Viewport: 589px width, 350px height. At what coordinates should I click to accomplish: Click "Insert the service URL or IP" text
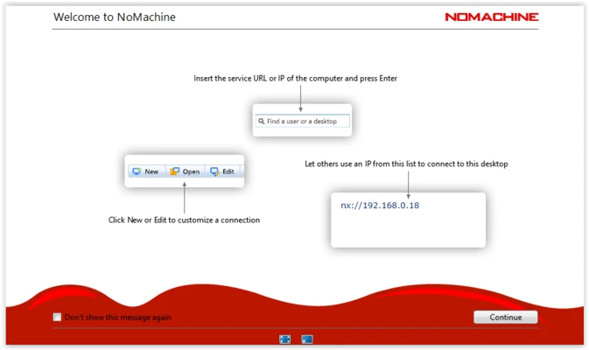click(x=295, y=78)
